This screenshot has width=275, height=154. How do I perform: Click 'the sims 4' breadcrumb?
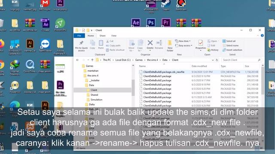153,60
